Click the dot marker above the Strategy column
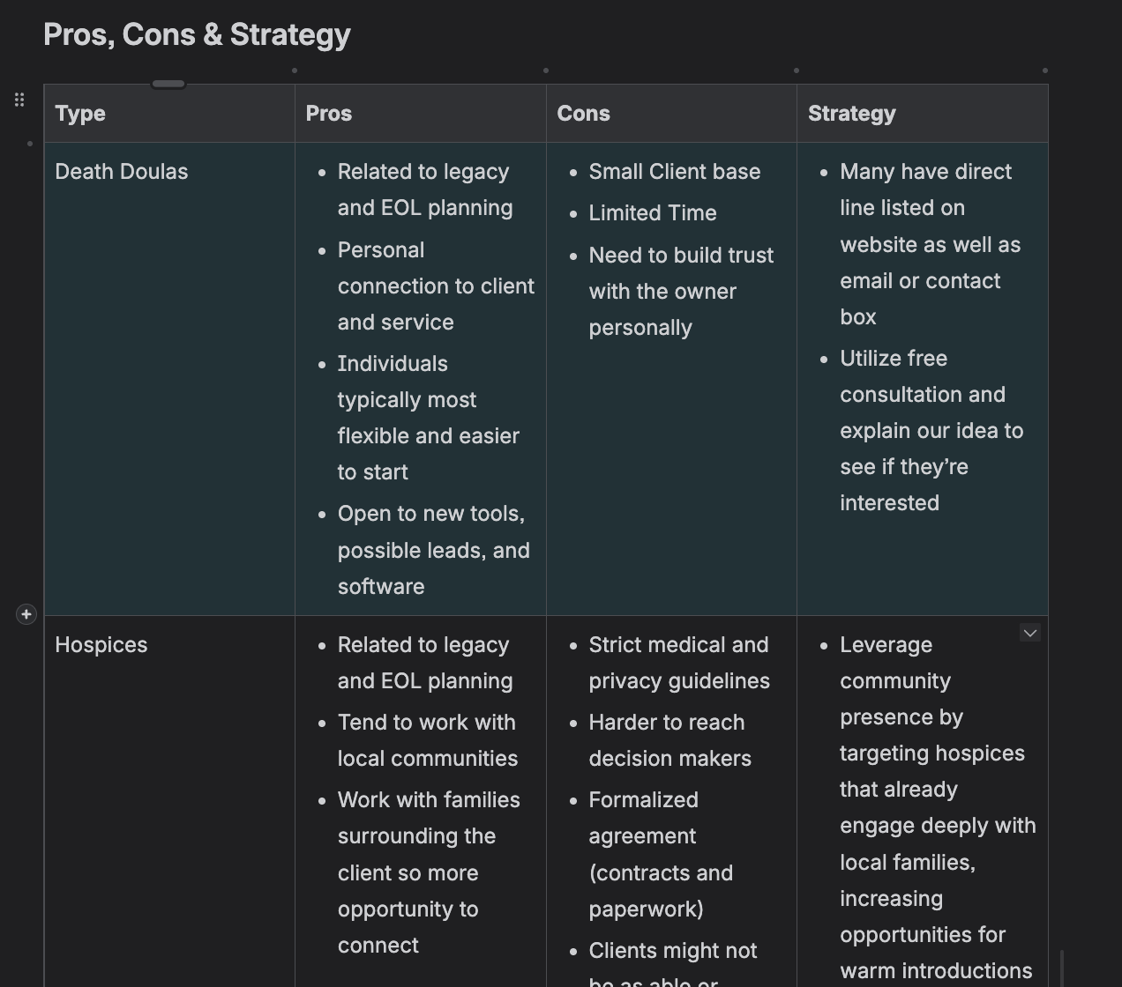This screenshot has height=987, width=1122. tap(797, 70)
